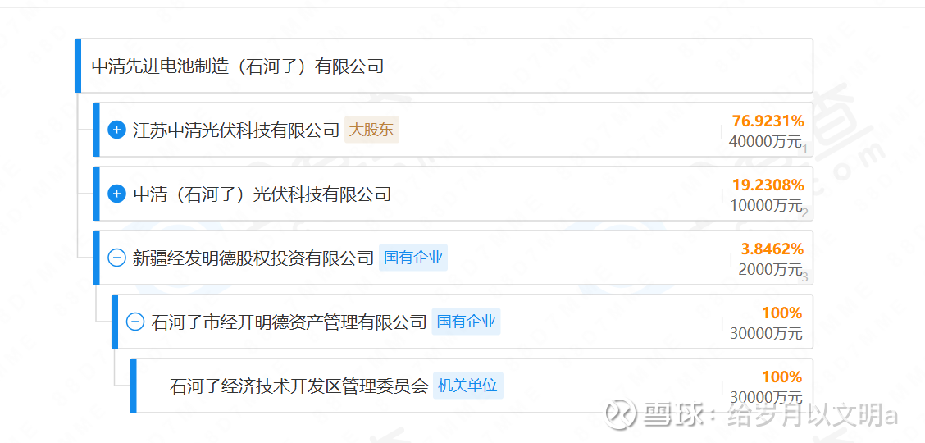Screen dimensions: 925x443
Task: Click the 76.9231% shareholding percentage
Action: point(768,121)
